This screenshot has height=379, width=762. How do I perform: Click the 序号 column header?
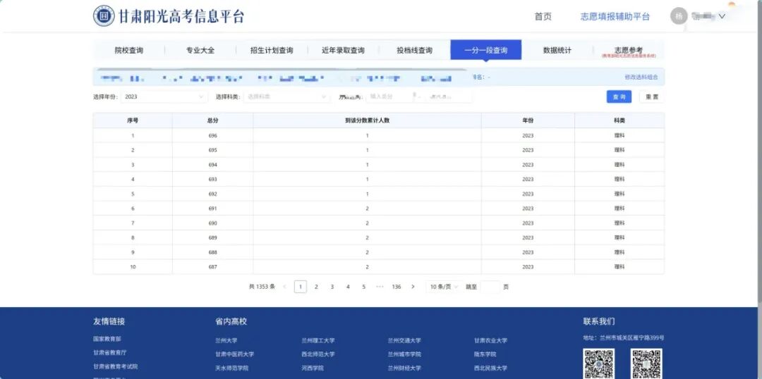133,120
